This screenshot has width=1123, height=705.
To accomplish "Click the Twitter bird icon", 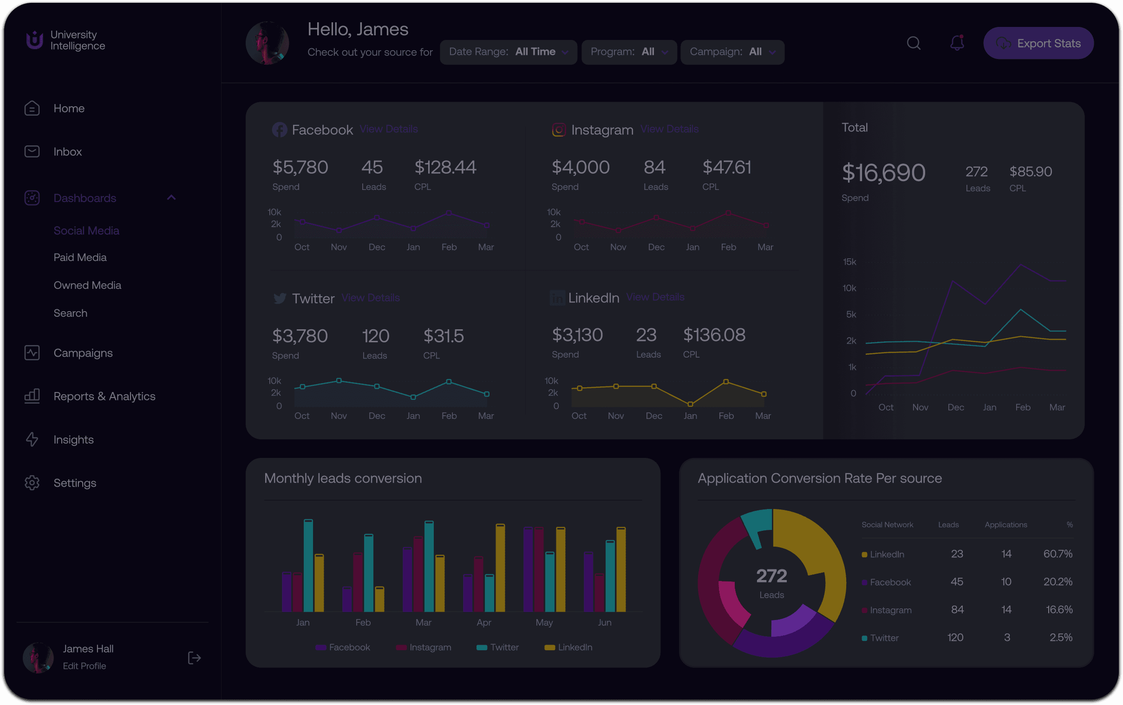I will [x=279, y=299].
